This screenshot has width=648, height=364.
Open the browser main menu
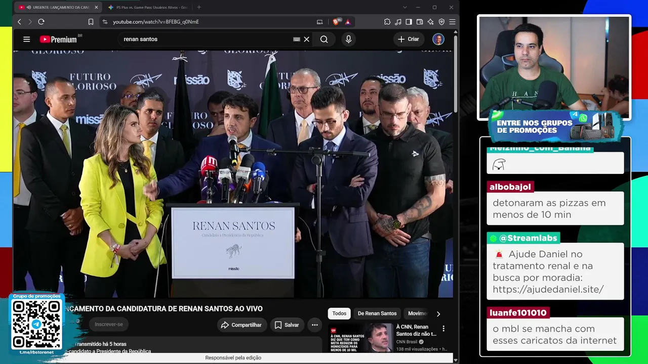(x=452, y=22)
